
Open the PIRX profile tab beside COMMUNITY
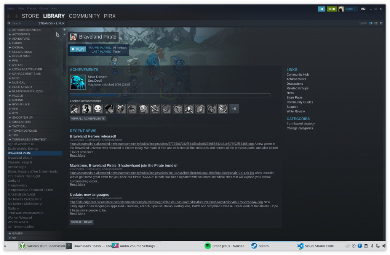(x=110, y=16)
